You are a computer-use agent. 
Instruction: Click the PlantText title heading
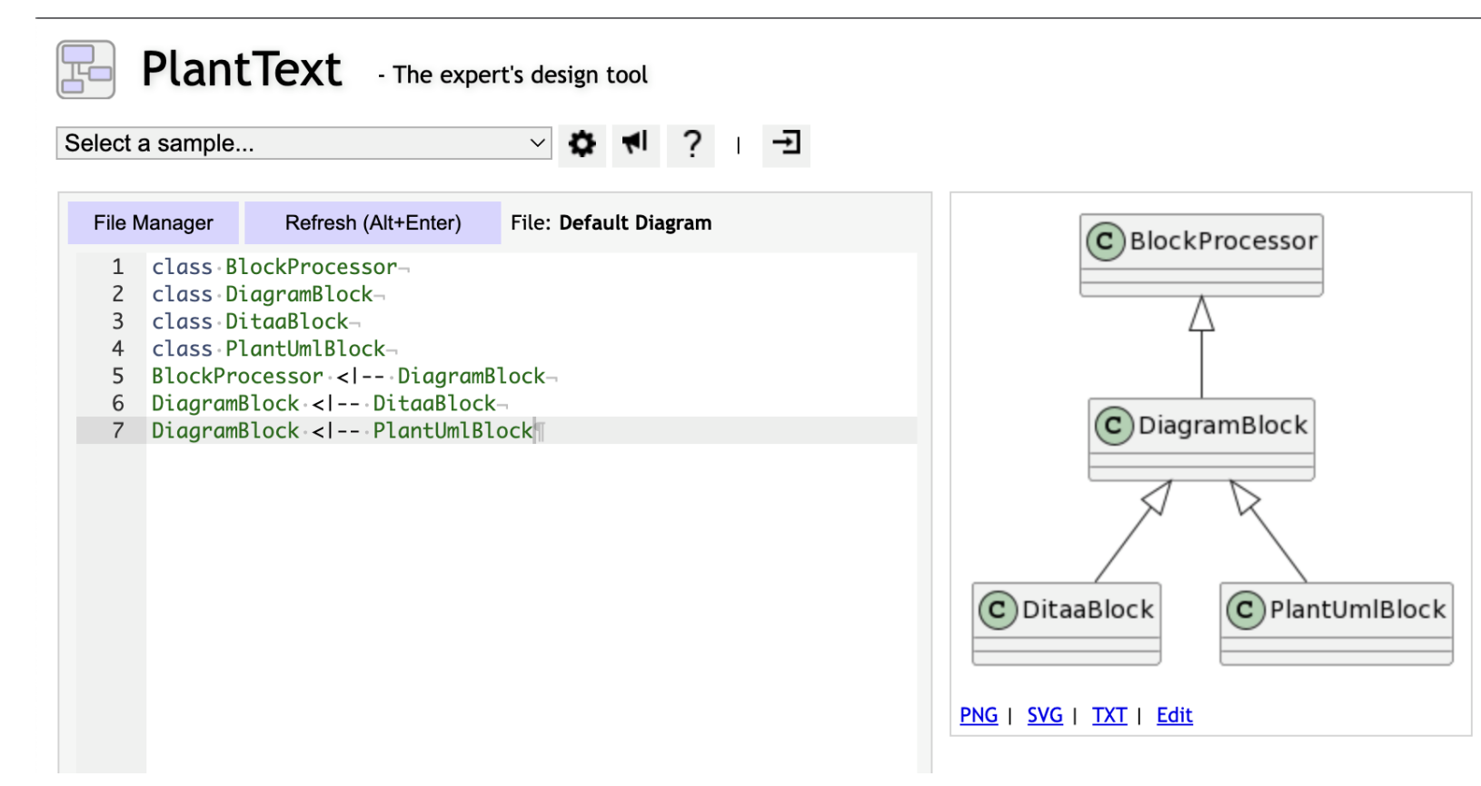pos(242,69)
